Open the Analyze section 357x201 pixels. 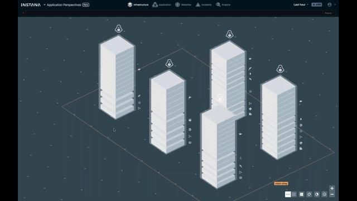pyautogui.click(x=223, y=4)
